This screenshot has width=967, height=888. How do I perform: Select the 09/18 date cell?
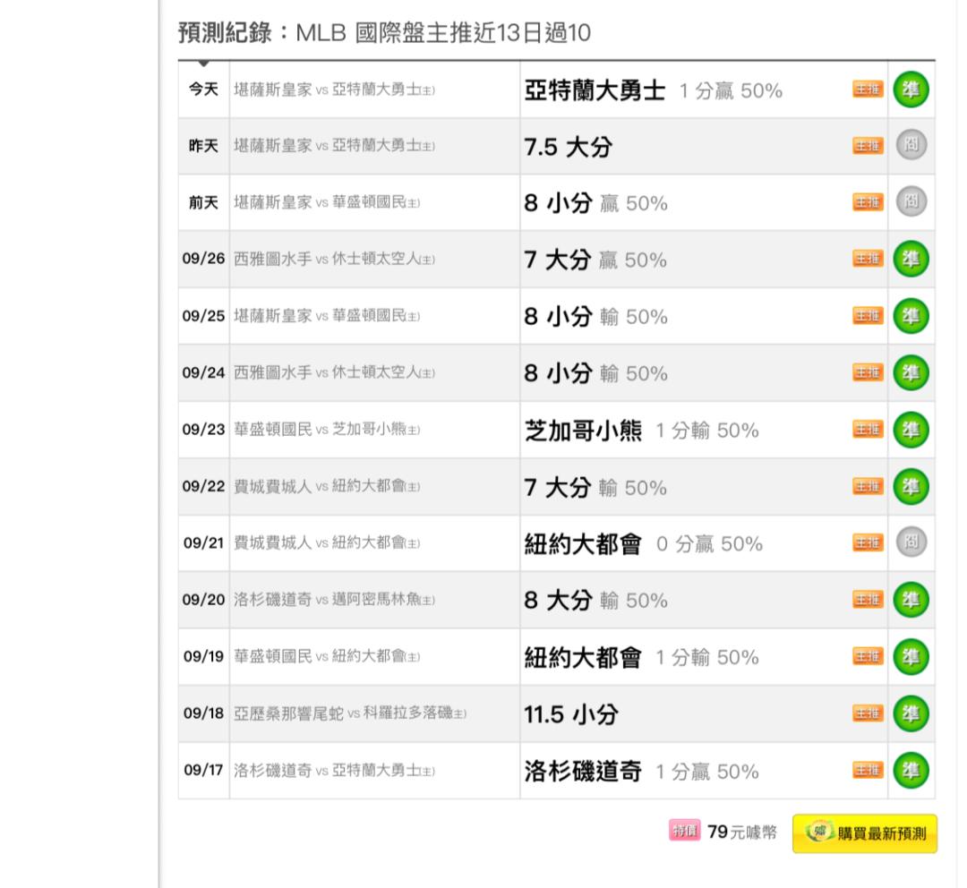pos(203,713)
